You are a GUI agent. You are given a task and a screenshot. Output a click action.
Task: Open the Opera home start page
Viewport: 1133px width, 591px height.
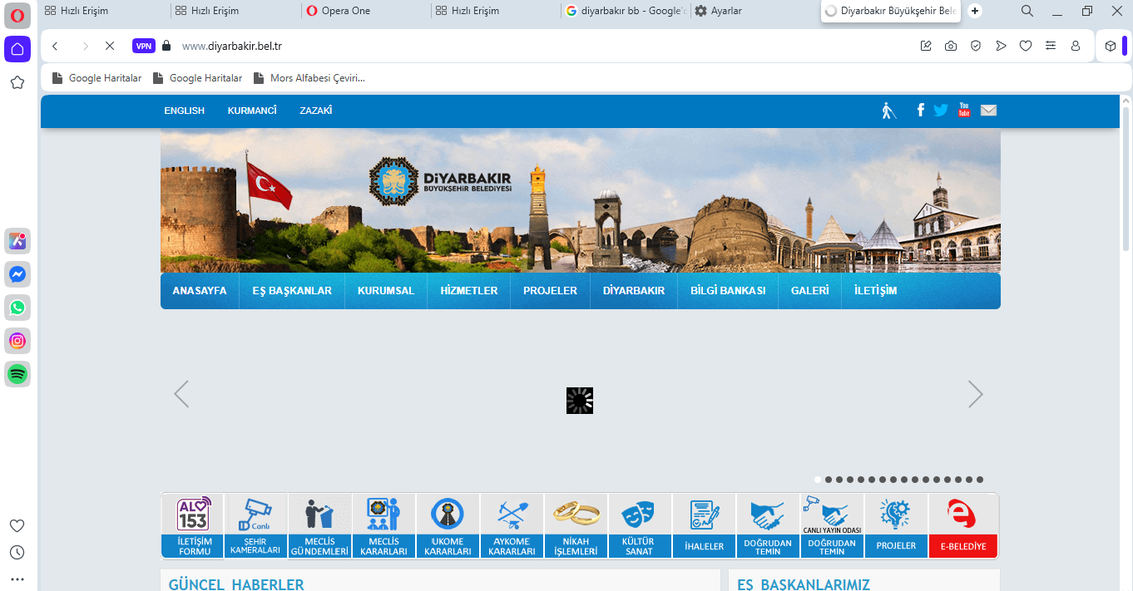click(x=17, y=49)
